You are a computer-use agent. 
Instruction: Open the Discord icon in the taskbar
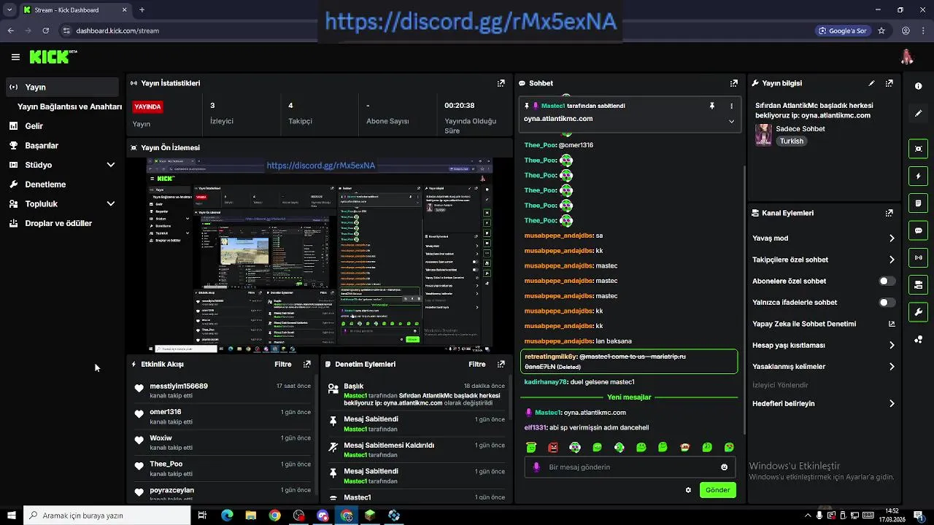click(323, 516)
